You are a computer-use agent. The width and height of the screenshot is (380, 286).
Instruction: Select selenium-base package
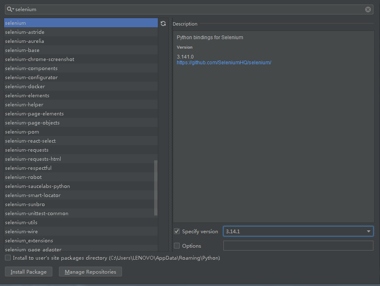(81, 50)
